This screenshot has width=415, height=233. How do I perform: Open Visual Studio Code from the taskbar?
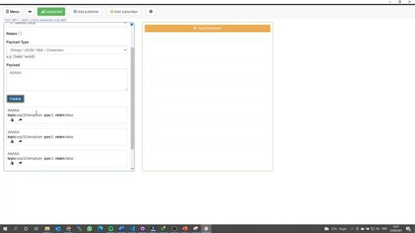(x=132, y=228)
